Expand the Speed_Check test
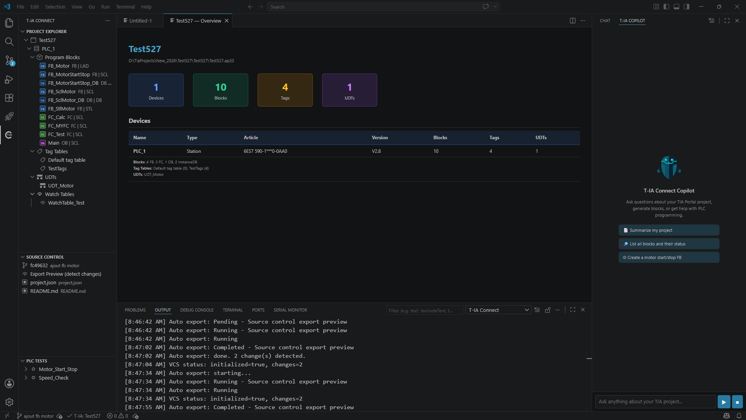Image resolution: width=746 pixels, height=420 pixels. click(x=26, y=378)
